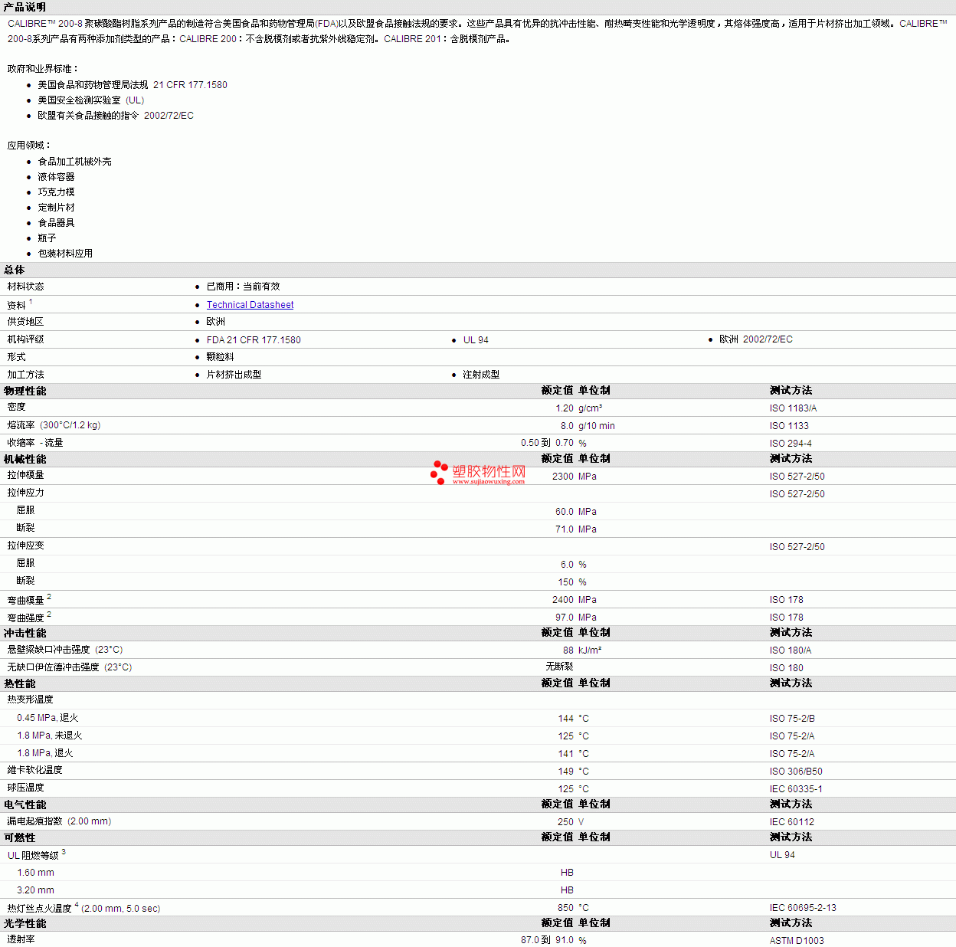Click the yield stress value 60.0
The image size is (956, 947).
[x=565, y=512]
